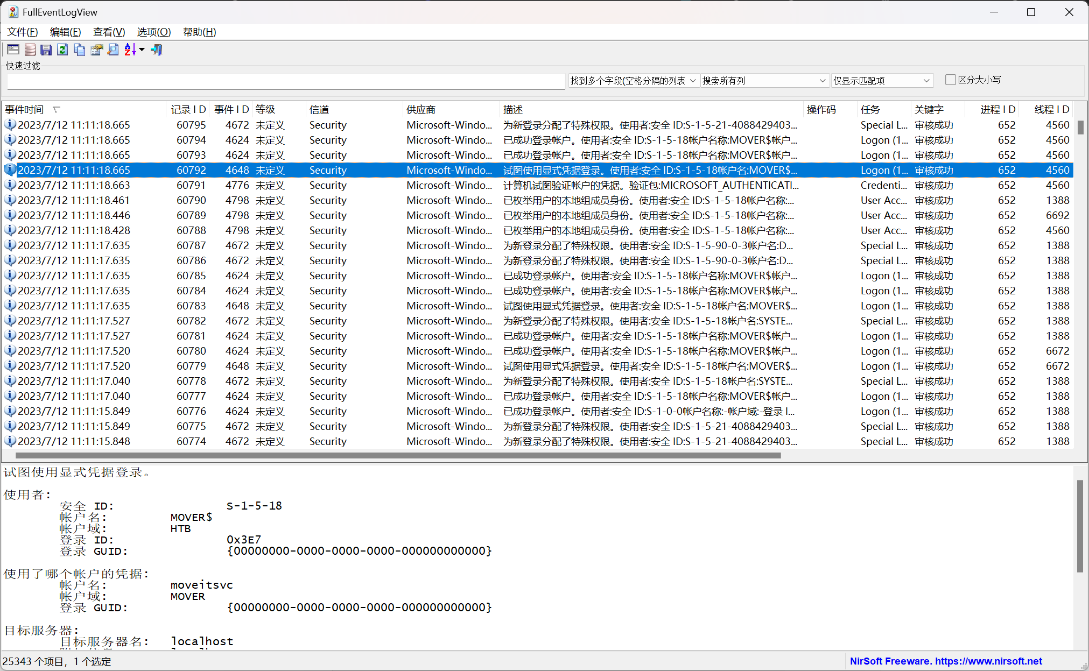Viewport: 1089px width, 671px height.
Task: Sort by the 事件 ID column header
Action: click(231, 110)
